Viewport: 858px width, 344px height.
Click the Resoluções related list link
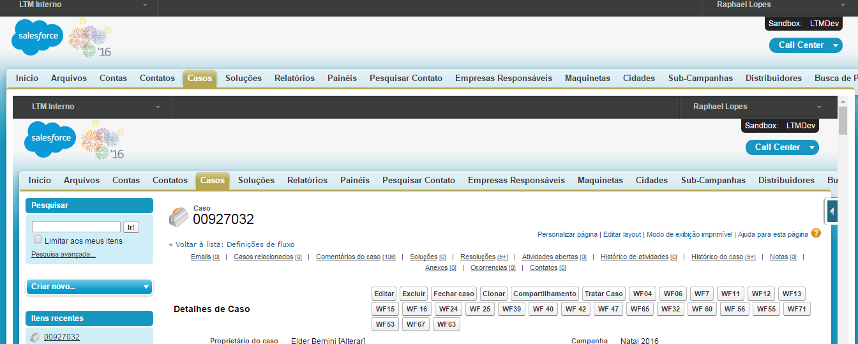(x=484, y=257)
